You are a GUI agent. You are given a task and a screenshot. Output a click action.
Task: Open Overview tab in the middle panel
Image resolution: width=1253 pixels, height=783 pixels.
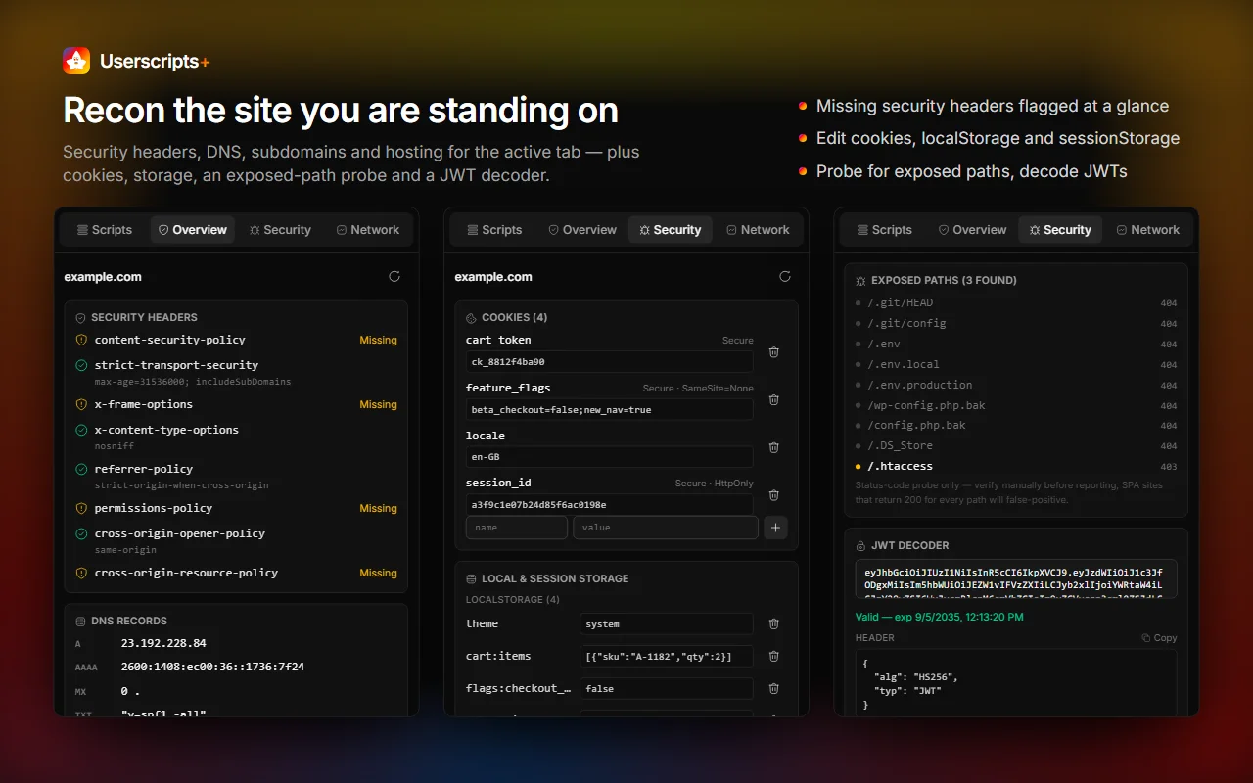(x=582, y=230)
